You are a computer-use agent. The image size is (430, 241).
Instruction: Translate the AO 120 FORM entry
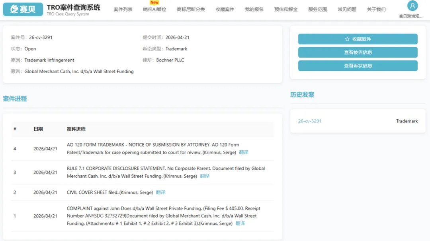coord(244,152)
